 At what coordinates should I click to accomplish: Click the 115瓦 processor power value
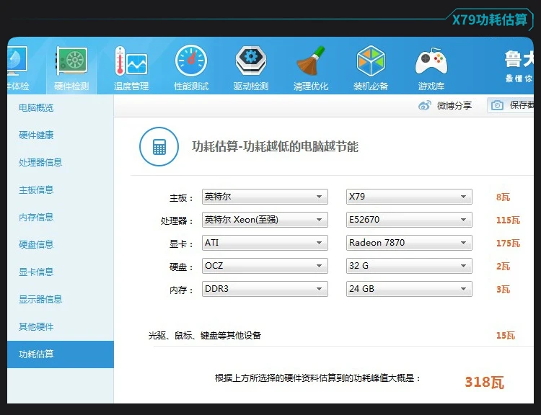508,220
